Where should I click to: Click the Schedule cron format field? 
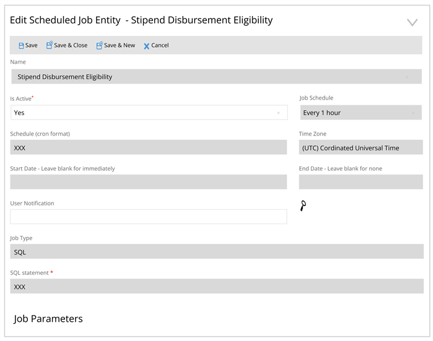[149, 147]
